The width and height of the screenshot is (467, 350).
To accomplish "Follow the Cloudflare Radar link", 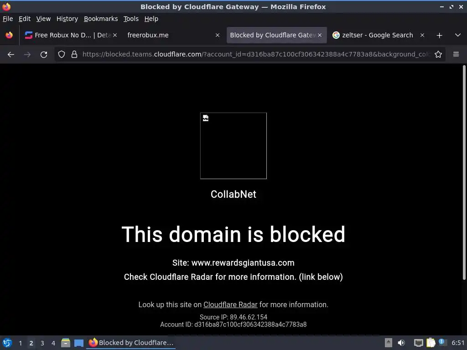I will pyautogui.click(x=230, y=305).
